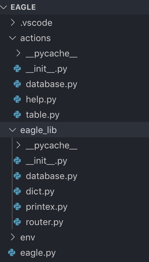Viewport: 149px width, 262px height.
Task: Expand __pycache__ chevron under actions
Action: coord(18,53)
